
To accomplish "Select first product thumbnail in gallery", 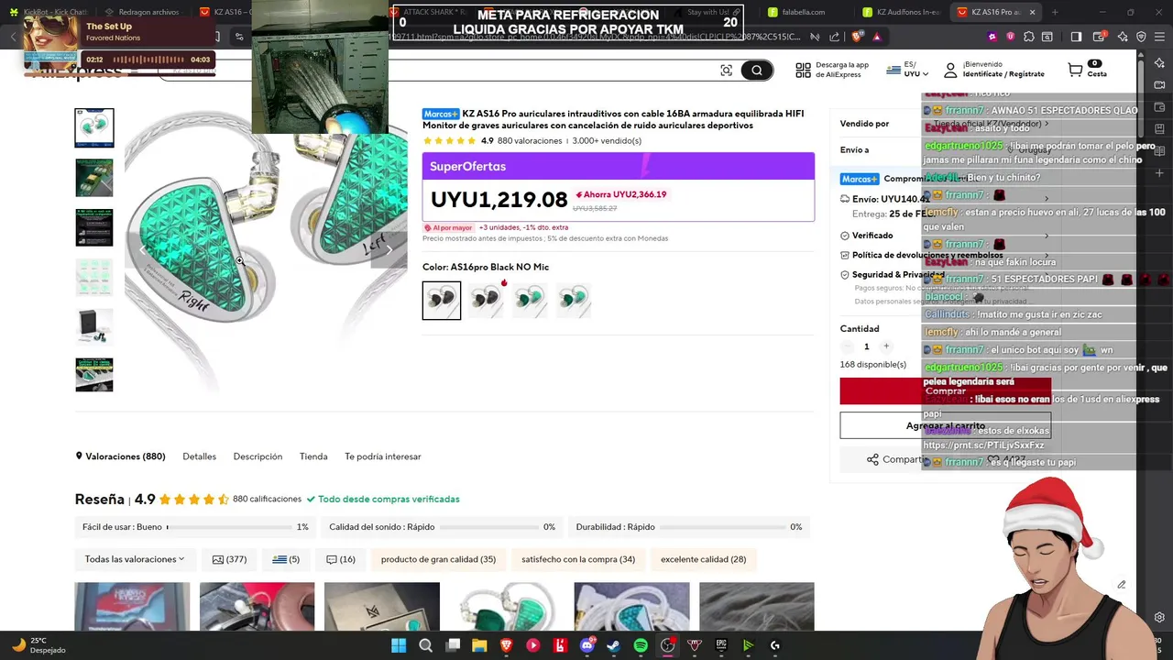I will (94, 128).
